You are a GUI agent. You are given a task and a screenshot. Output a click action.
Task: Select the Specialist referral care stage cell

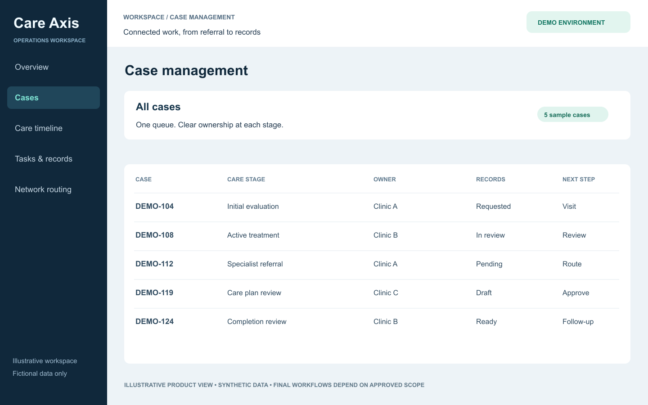coord(255,264)
